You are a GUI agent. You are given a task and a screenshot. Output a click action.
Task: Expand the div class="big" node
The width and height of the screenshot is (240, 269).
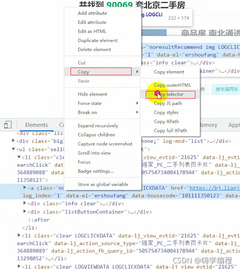(13, 140)
